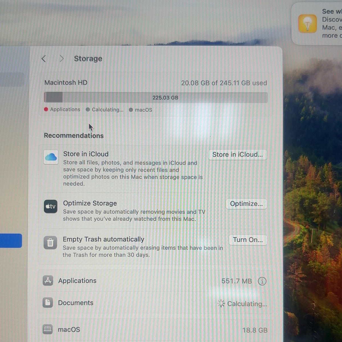Click the Optimize Storage heading text
The width and height of the screenshot is (342, 342).
[90, 203]
